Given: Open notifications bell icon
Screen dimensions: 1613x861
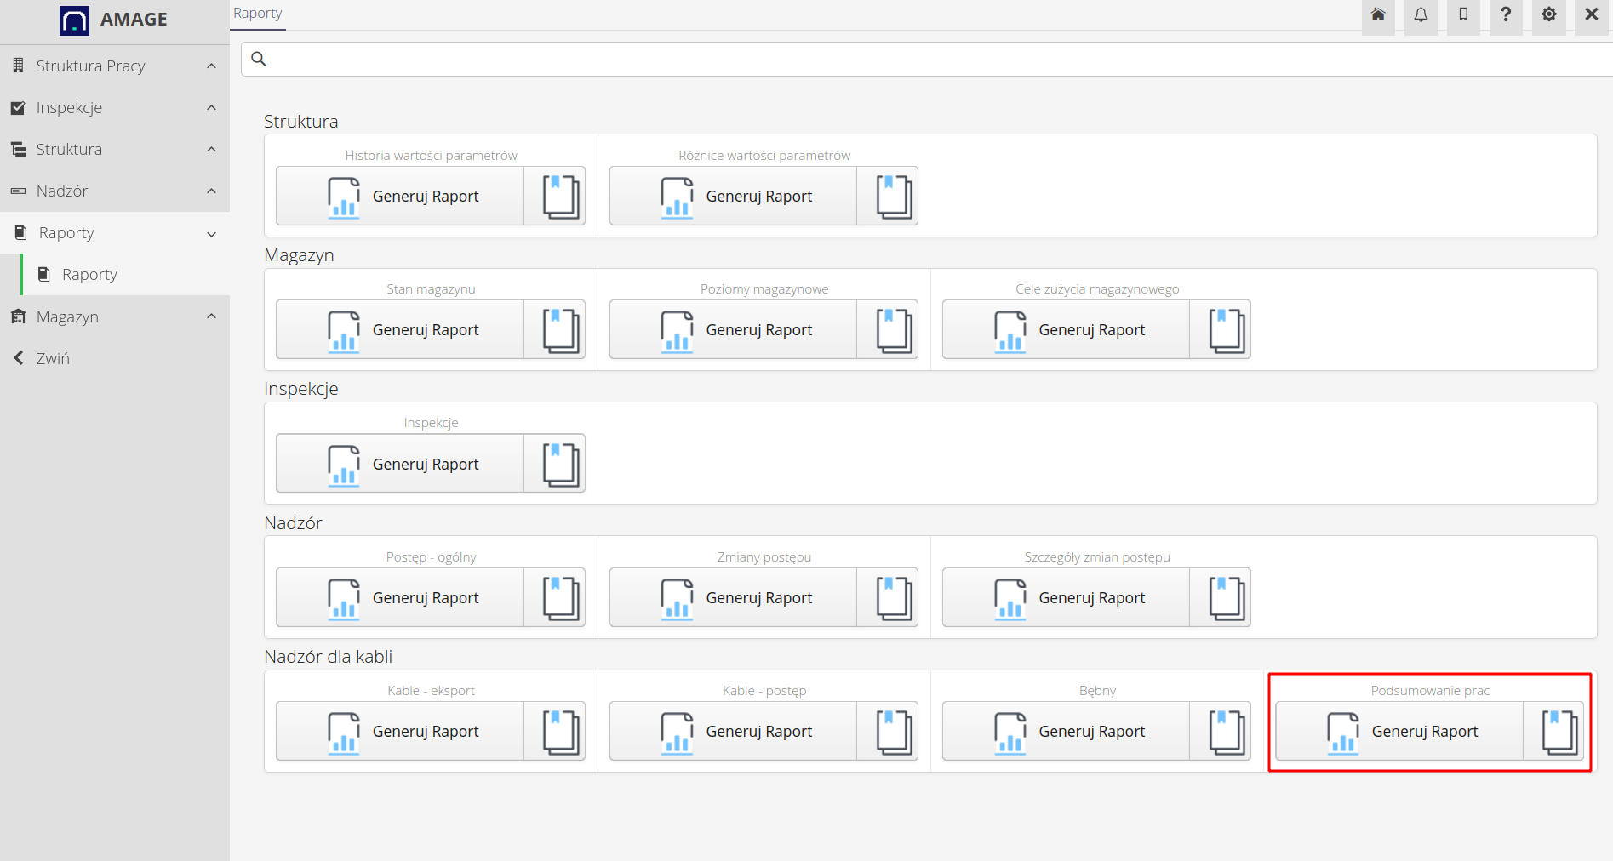Looking at the screenshot, I should 1421,14.
